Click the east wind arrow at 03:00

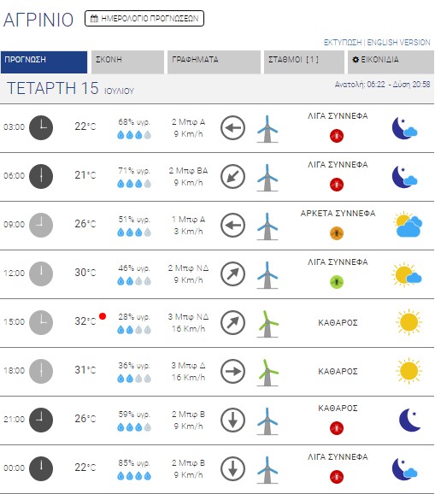232,127
